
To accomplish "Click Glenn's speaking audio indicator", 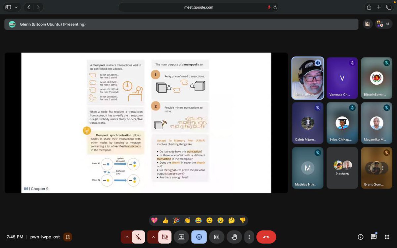I will 318,62.
